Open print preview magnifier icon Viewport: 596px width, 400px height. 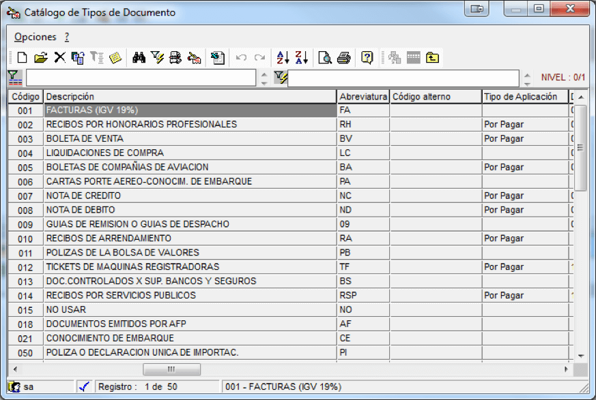[x=325, y=58]
